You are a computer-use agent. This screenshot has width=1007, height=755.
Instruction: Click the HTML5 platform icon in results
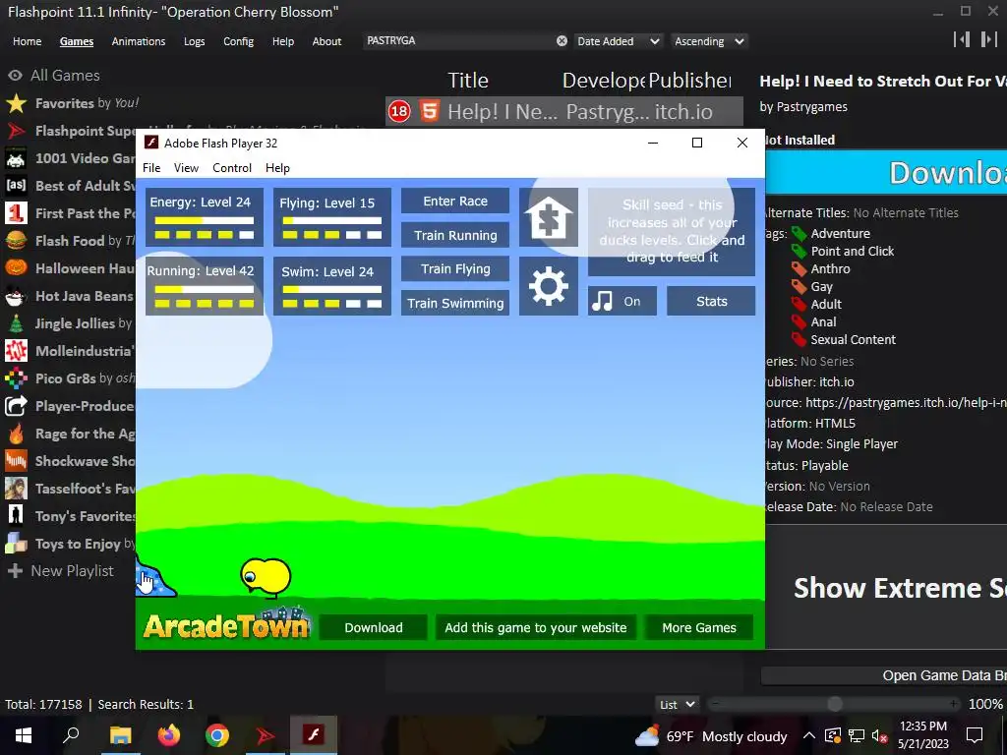pos(429,111)
